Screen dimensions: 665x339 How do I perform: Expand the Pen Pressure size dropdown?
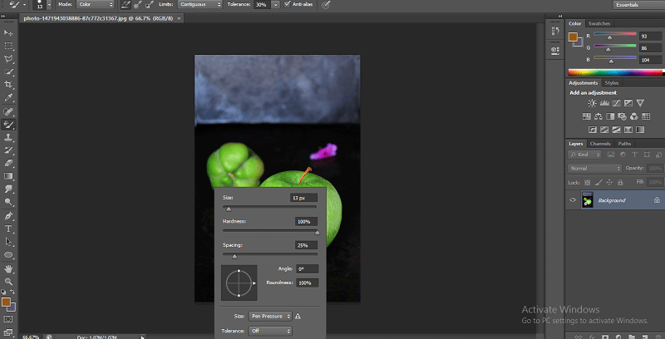pyautogui.click(x=270, y=316)
